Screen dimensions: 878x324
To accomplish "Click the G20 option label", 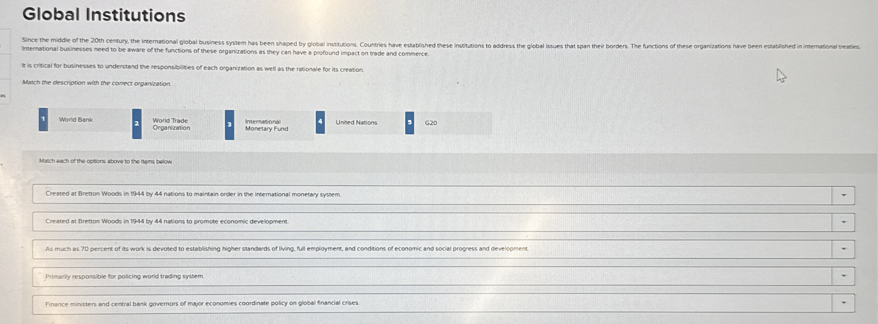I will pos(431,123).
